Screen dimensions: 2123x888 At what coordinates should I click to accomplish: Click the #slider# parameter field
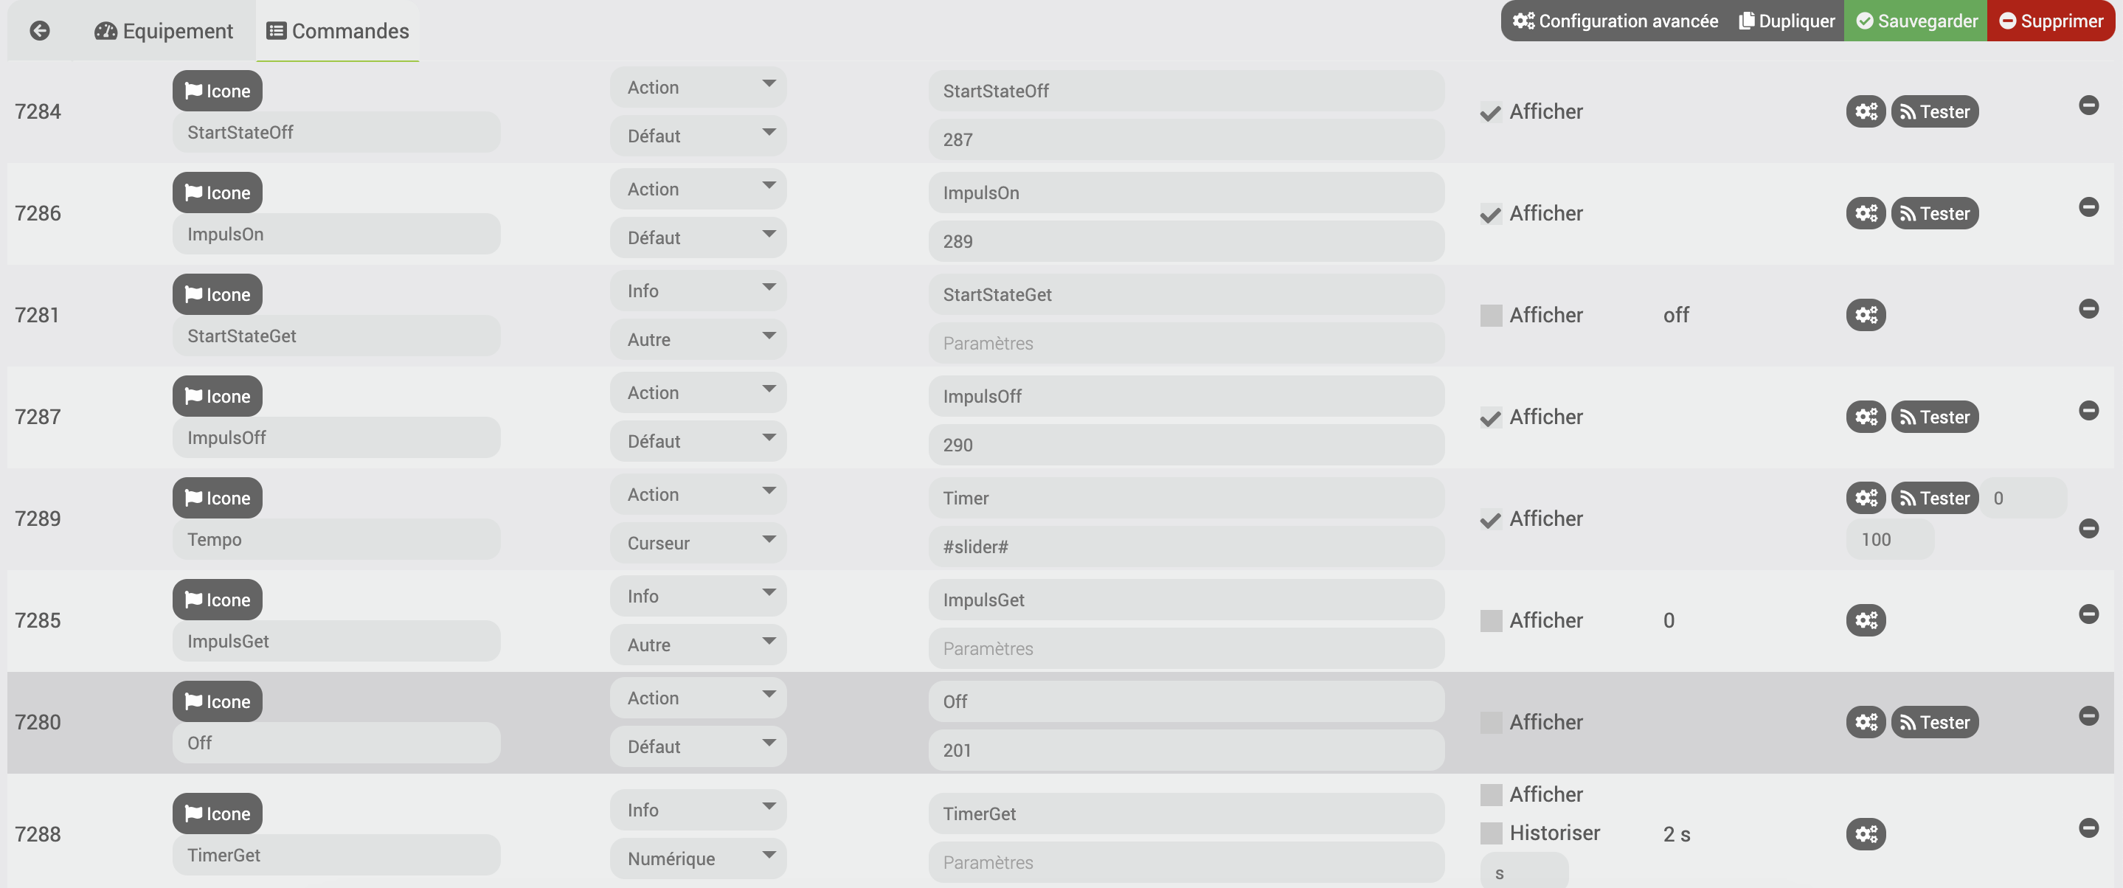point(1185,546)
